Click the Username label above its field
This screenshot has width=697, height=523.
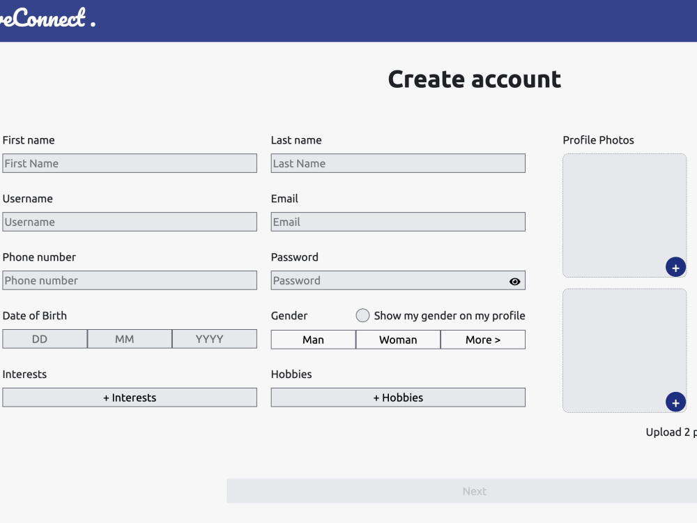[x=28, y=198]
